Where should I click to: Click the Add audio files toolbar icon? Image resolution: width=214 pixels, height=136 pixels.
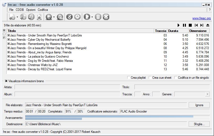(x=12, y=17)
